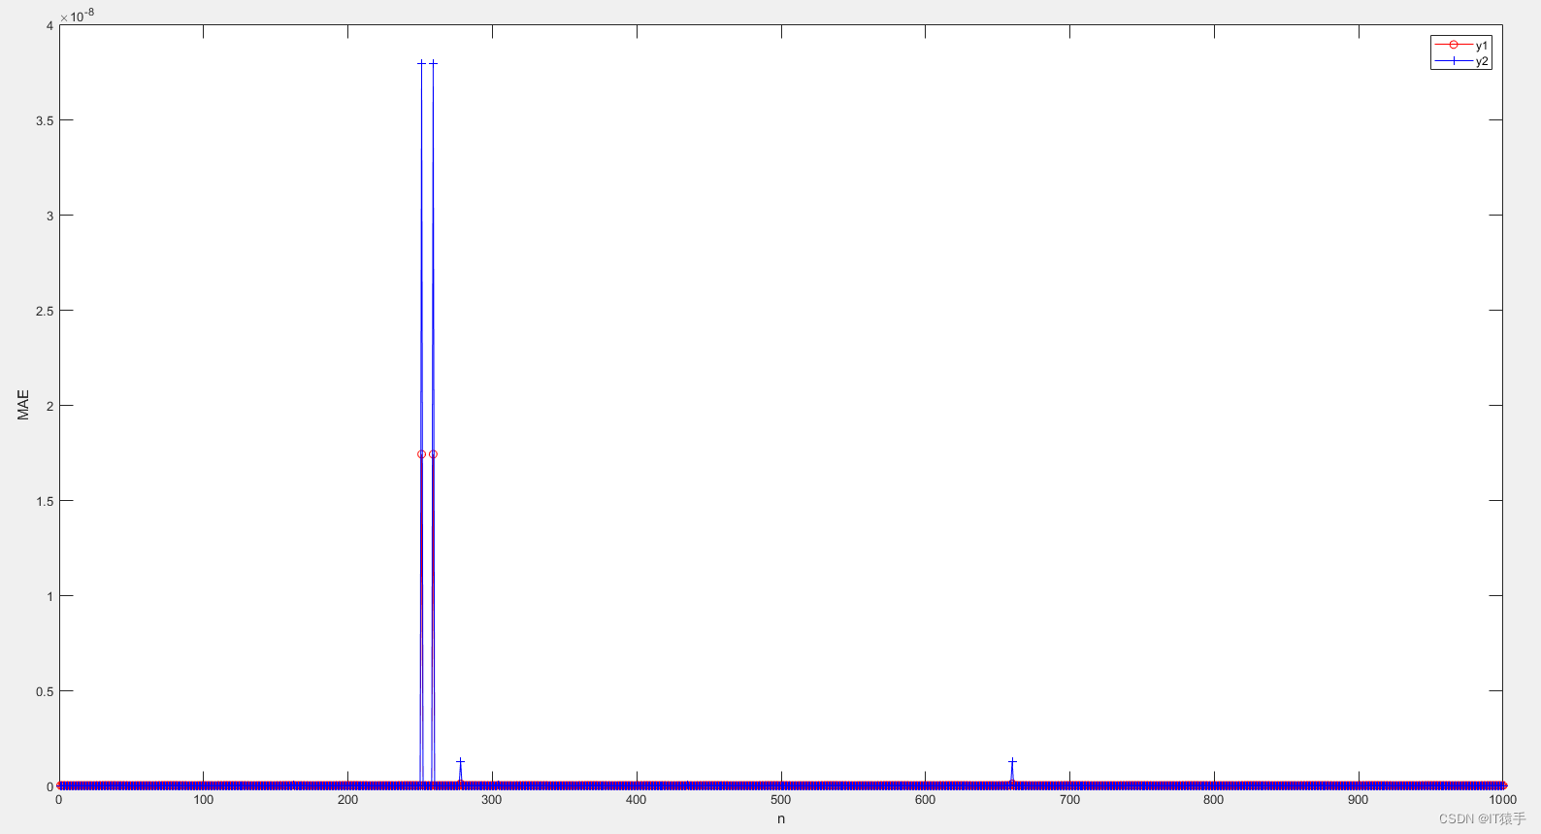Click x-axis tick label 100

click(203, 800)
